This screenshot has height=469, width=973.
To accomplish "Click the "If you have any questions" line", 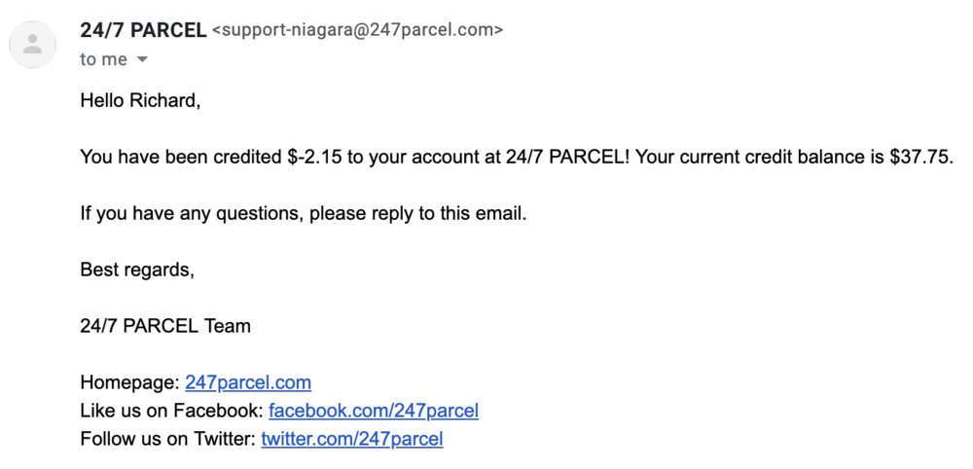I will coord(303,213).
